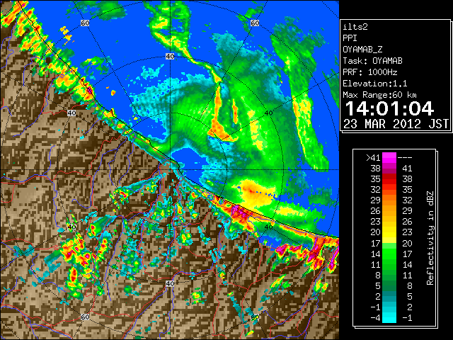
Task: Click the 40 label on southern vertical axis
Action: click(x=170, y=283)
